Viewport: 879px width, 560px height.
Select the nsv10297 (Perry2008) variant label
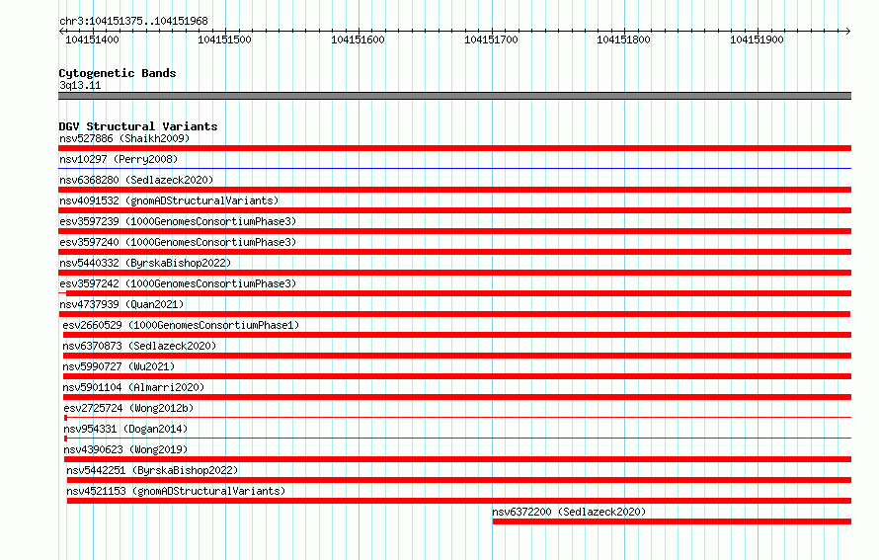pos(119,159)
